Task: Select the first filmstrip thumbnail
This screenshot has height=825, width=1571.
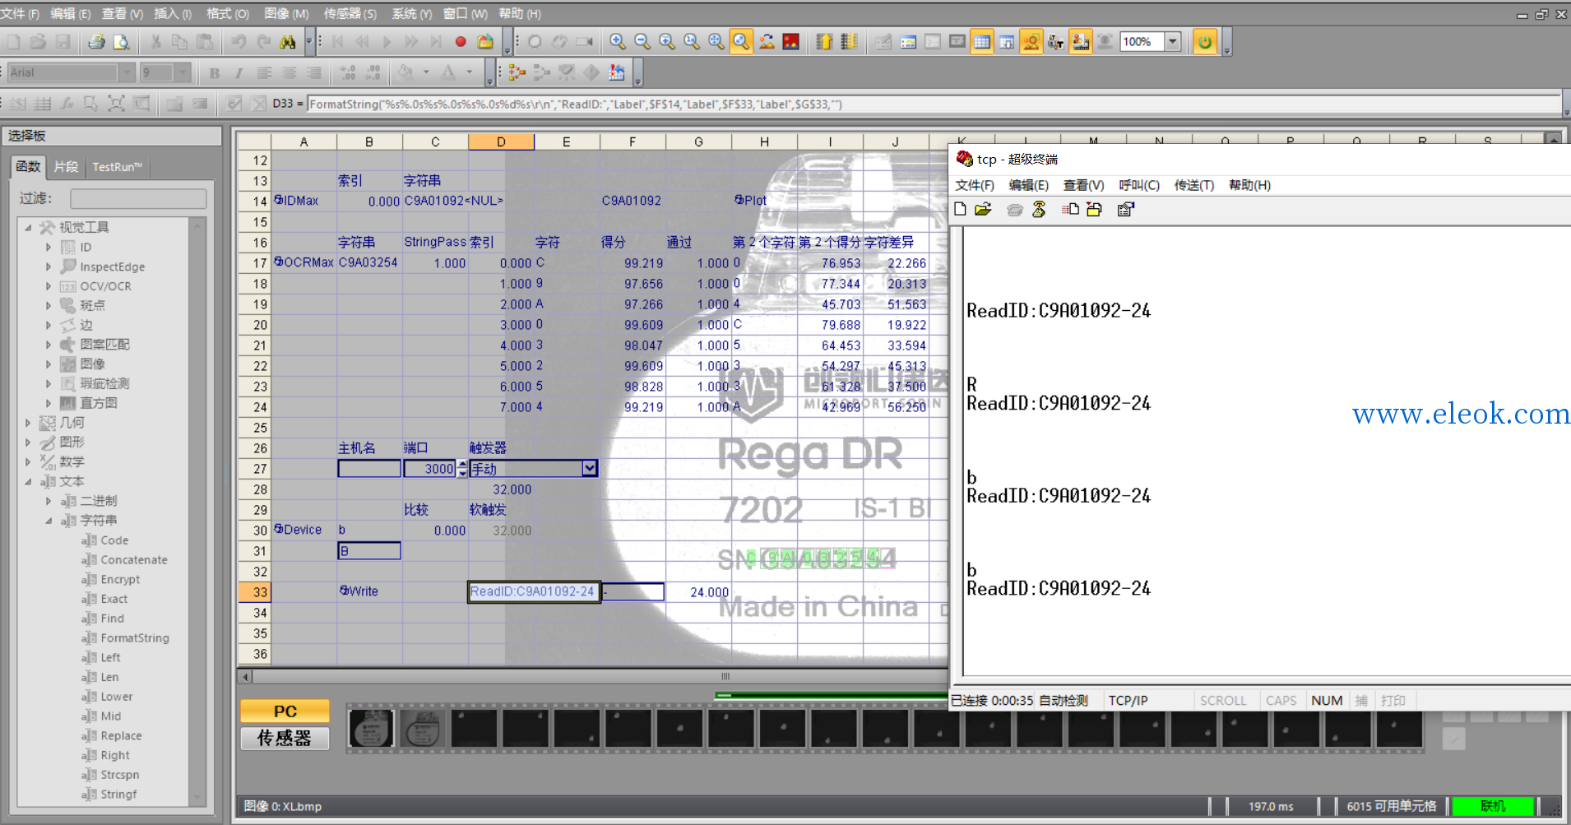Action: pos(371,729)
